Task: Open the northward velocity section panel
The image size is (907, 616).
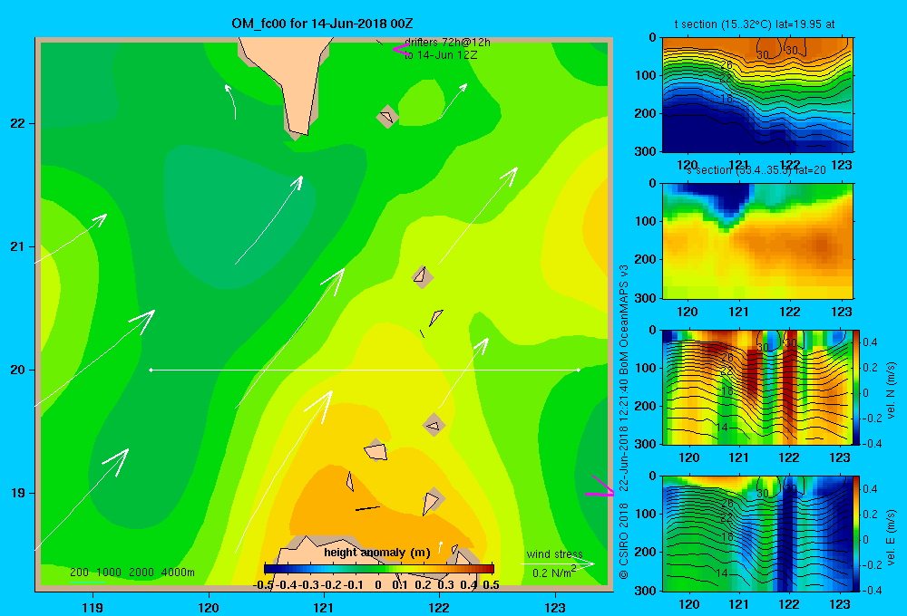Action: [757, 387]
